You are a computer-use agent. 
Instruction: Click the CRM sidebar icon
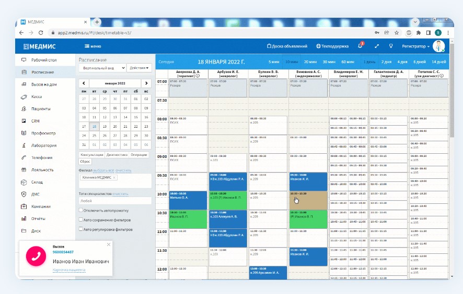coord(24,121)
